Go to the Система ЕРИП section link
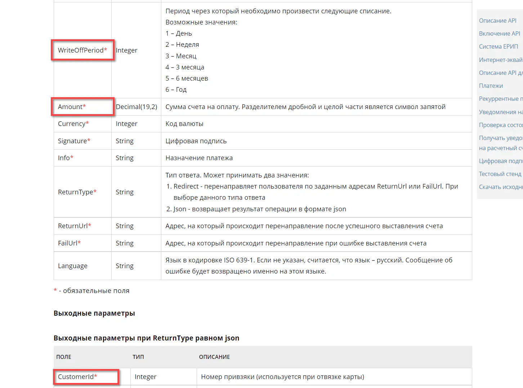The width and height of the screenshot is (523, 388). (498, 46)
